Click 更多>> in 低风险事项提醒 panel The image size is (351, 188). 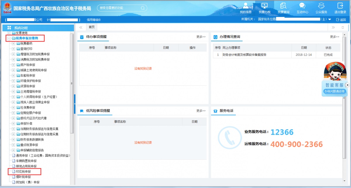pos(201,111)
